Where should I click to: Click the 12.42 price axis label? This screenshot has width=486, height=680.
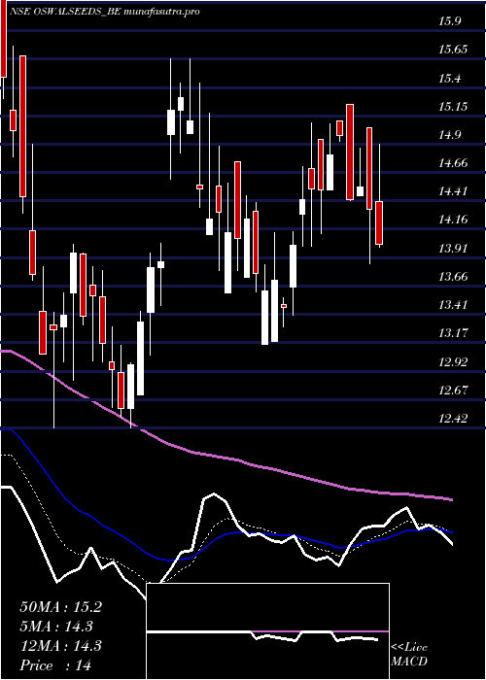coord(453,419)
